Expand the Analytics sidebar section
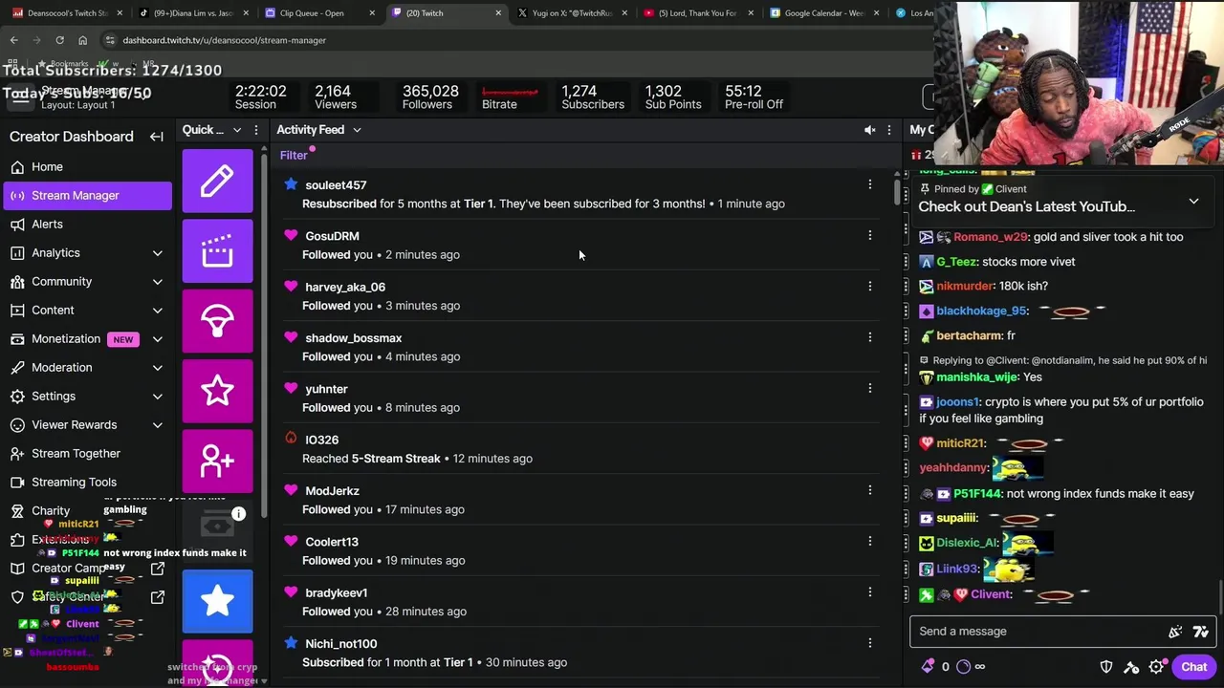 pyautogui.click(x=158, y=253)
